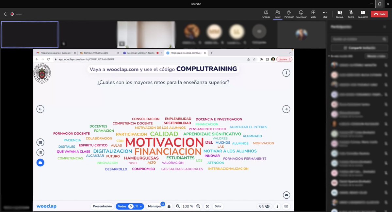Image resolution: width=392 pixels, height=212 pixels.
Task: Click the 100% zoom level control
Action: point(188,206)
